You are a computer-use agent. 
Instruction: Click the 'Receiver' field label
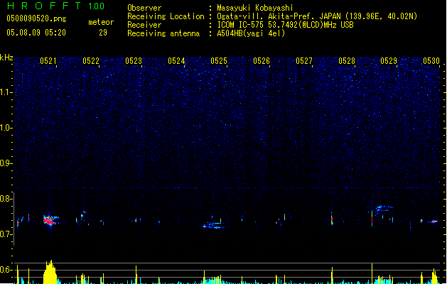[144, 25]
